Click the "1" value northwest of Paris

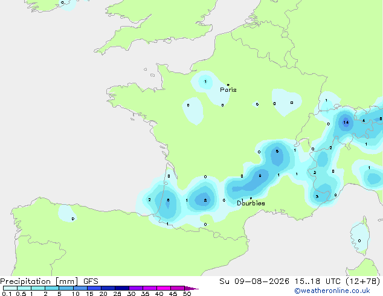205,82
